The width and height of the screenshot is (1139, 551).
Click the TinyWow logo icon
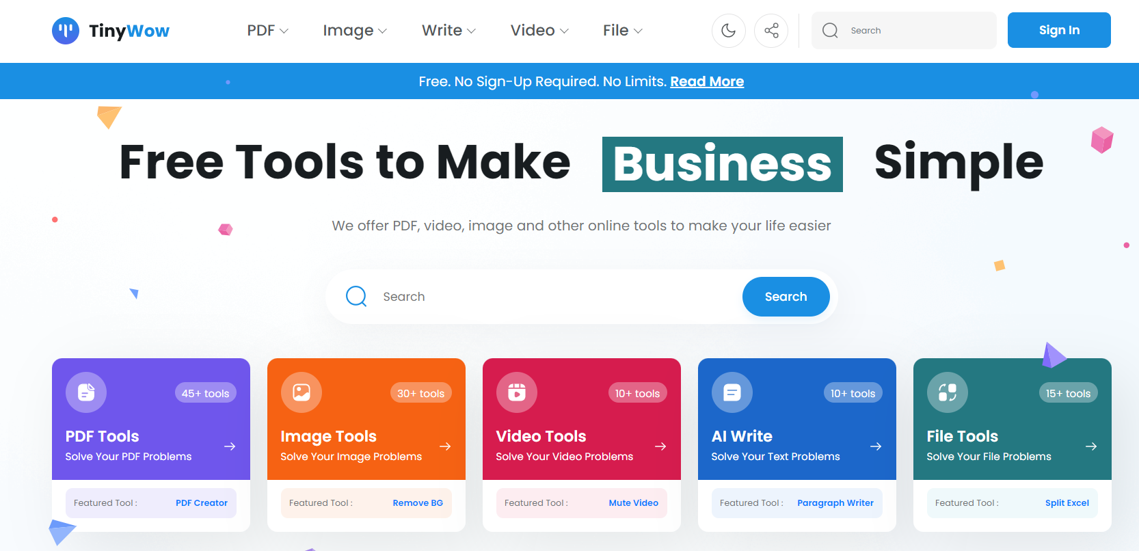tap(66, 31)
